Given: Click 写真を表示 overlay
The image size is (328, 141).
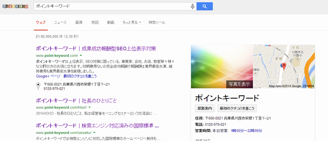Looking at the screenshot, I should pyautogui.click(x=239, y=84).
